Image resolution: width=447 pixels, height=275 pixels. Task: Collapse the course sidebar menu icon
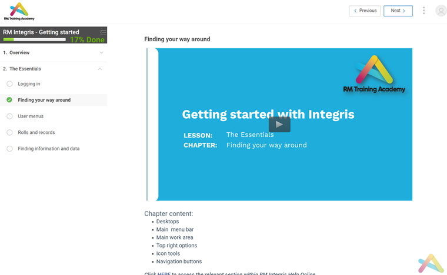point(103,32)
